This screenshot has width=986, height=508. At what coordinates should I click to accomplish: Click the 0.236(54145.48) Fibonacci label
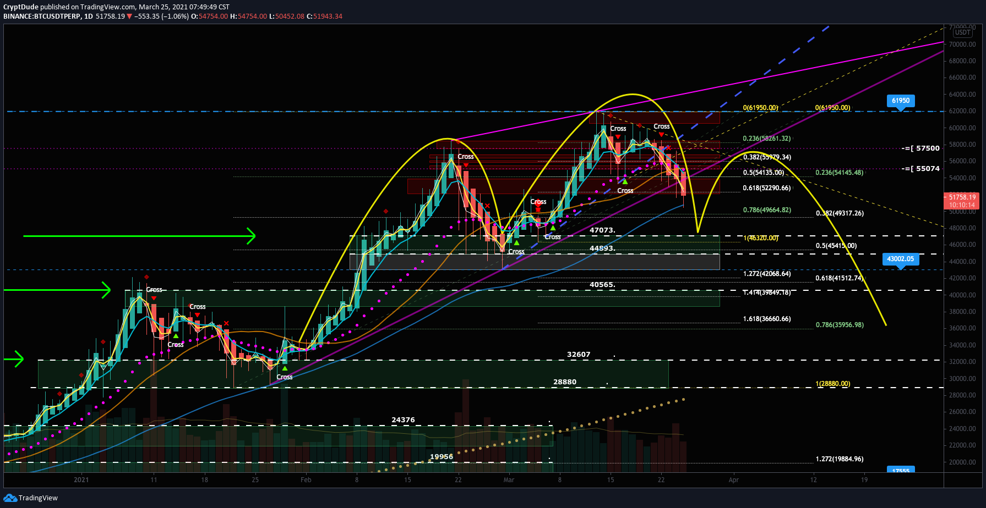pos(840,173)
